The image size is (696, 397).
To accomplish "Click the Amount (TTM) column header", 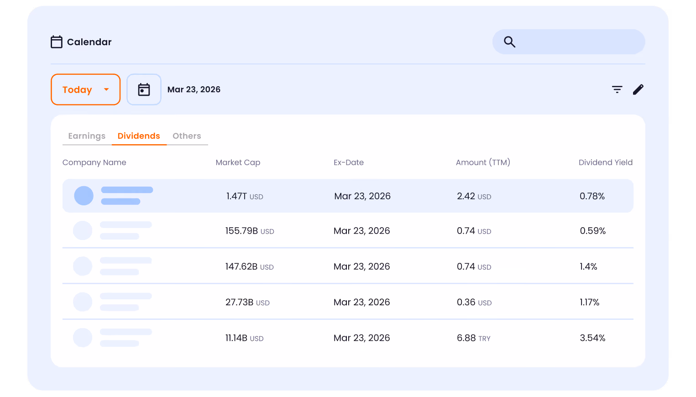I will [483, 162].
